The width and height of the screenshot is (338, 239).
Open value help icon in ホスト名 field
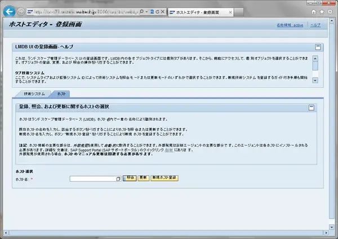[x=118, y=179]
